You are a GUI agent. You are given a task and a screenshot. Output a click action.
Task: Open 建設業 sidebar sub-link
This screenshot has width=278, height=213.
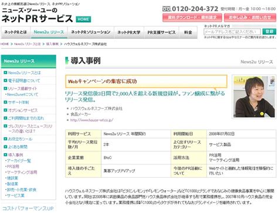[12, 178]
